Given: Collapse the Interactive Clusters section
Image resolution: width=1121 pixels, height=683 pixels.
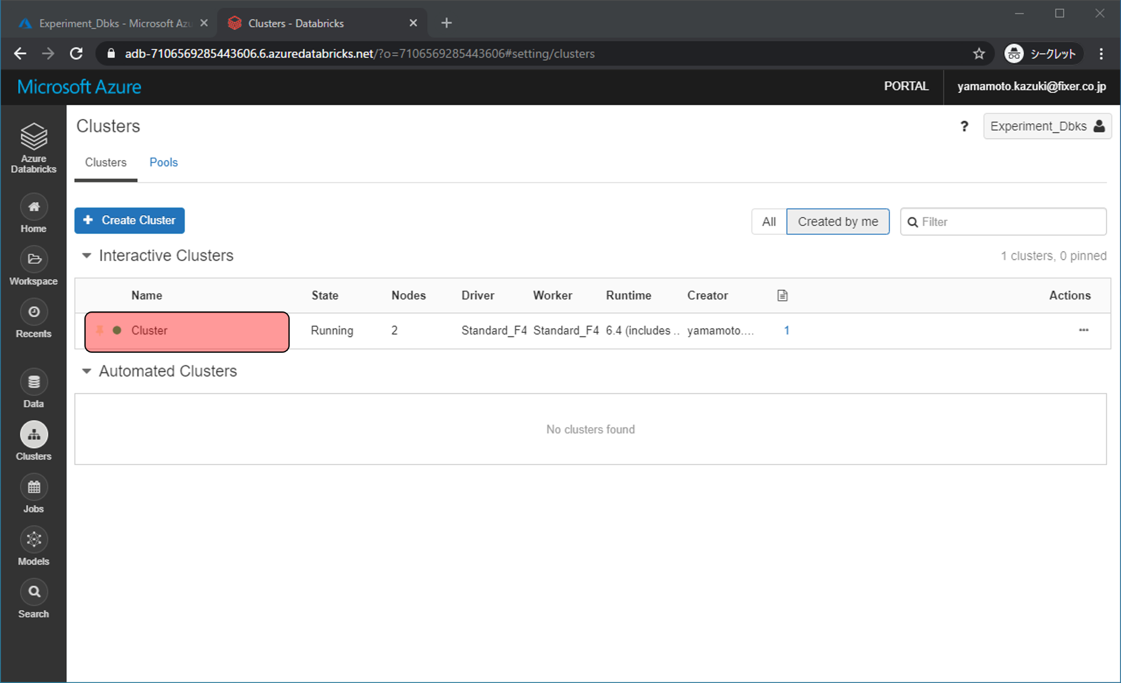Looking at the screenshot, I should point(87,256).
